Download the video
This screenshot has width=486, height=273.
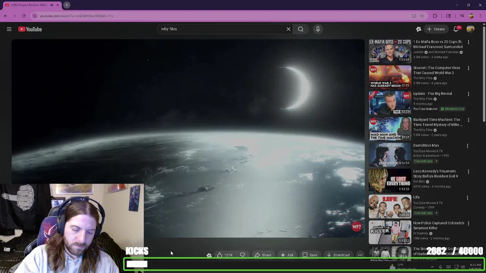click(x=338, y=255)
